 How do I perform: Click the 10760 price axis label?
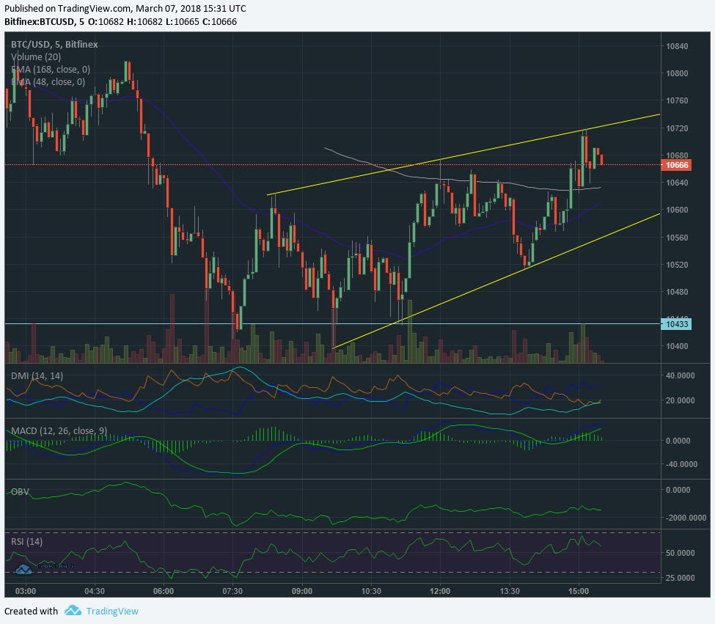(677, 100)
